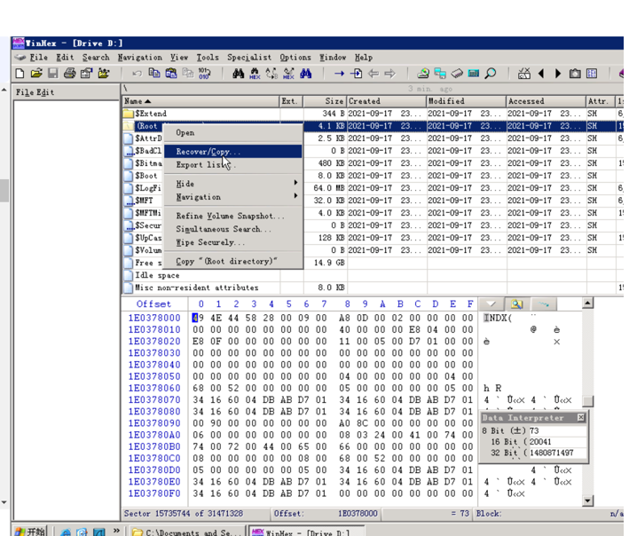This screenshot has width=629, height=536.
Task: Select Refine Volume Snapshot entry
Action: pos(233,216)
